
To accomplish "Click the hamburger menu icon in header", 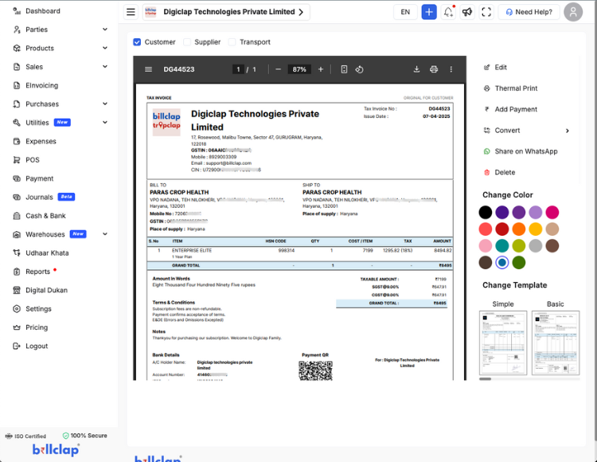I will 131,12.
